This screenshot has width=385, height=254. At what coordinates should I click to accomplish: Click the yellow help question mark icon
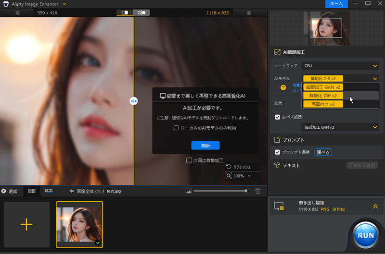point(283,87)
